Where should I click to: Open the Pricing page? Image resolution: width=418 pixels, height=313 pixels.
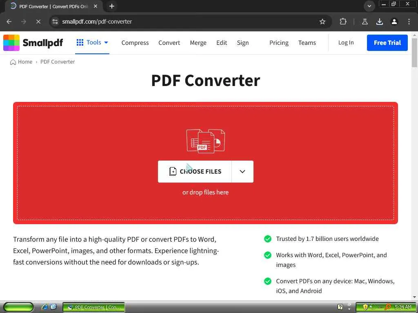pyautogui.click(x=279, y=43)
